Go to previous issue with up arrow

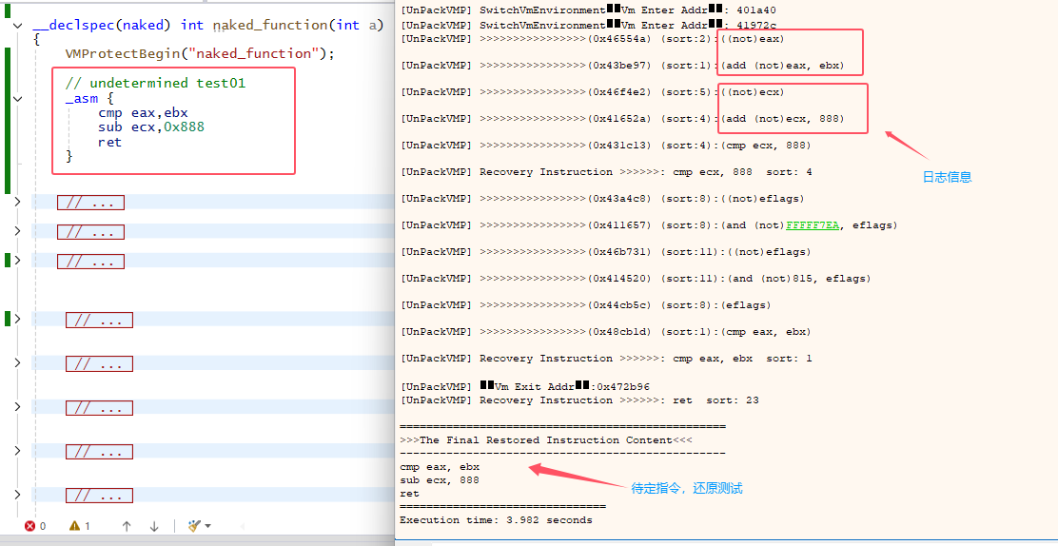[x=127, y=526]
